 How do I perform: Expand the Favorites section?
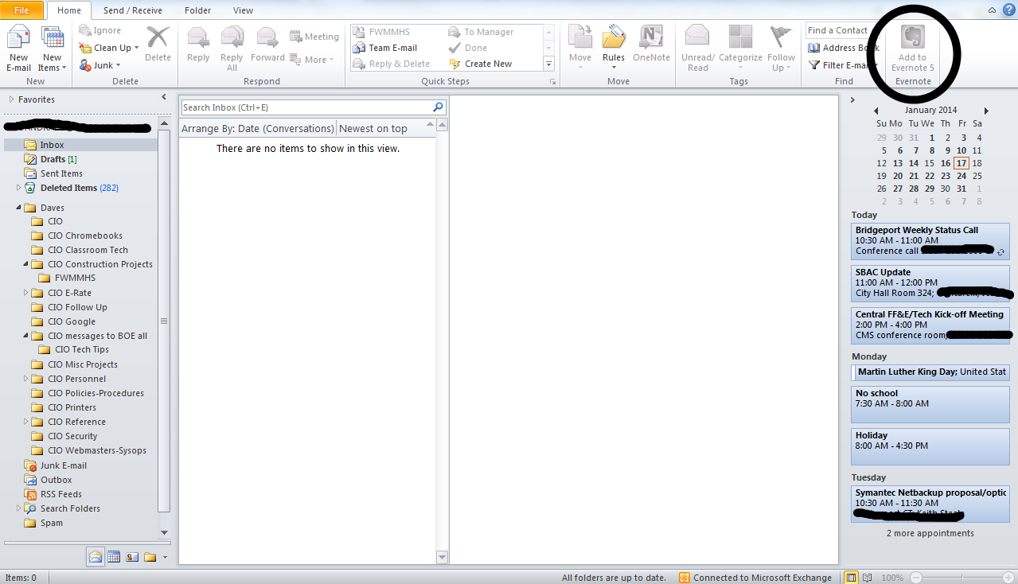[11, 99]
